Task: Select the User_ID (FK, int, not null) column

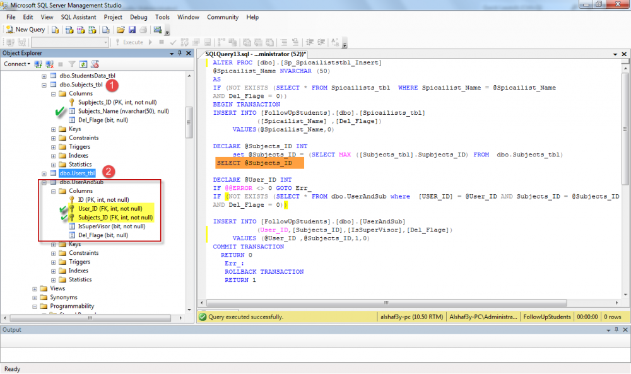Action: [x=110, y=209]
